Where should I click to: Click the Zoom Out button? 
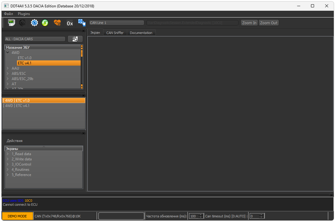click(268, 23)
